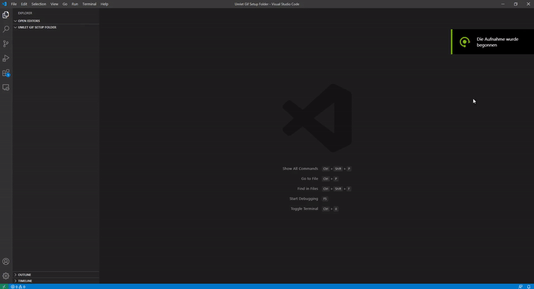The height and width of the screenshot is (289, 534).
Task: Click the Toggle Terminal hint
Action: click(x=314, y=209)
